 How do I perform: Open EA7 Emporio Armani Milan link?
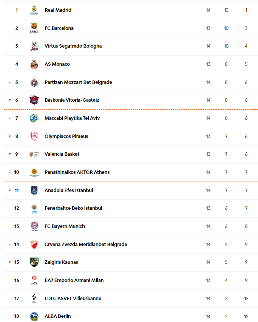(74, 280)
